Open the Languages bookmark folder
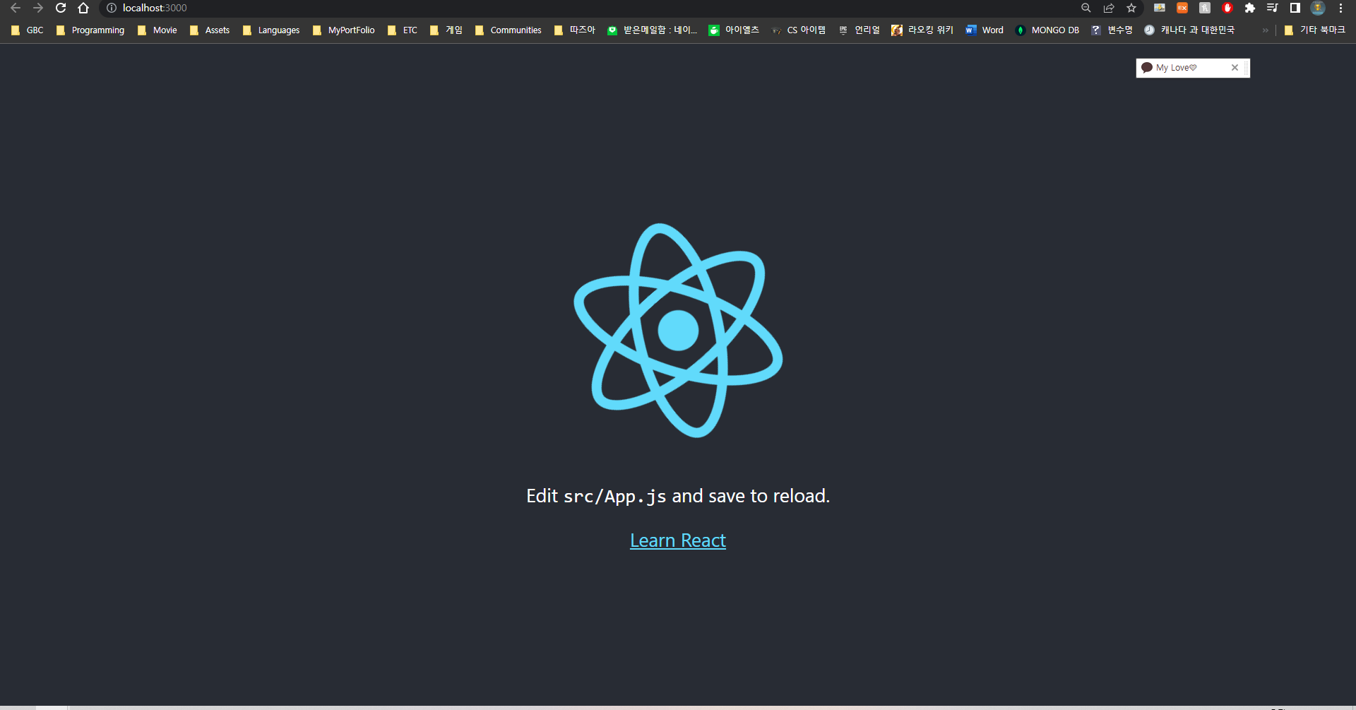Image resolution: width=1356 pixels, height=710 pixels. click(271, 30)
